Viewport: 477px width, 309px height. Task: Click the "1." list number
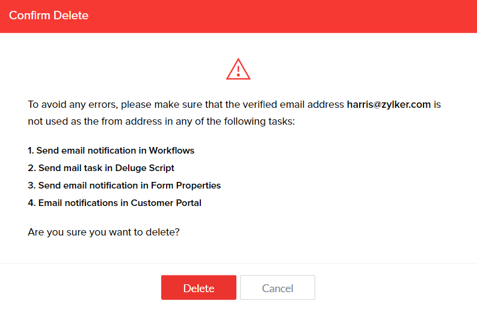click(x=31, y=151)
